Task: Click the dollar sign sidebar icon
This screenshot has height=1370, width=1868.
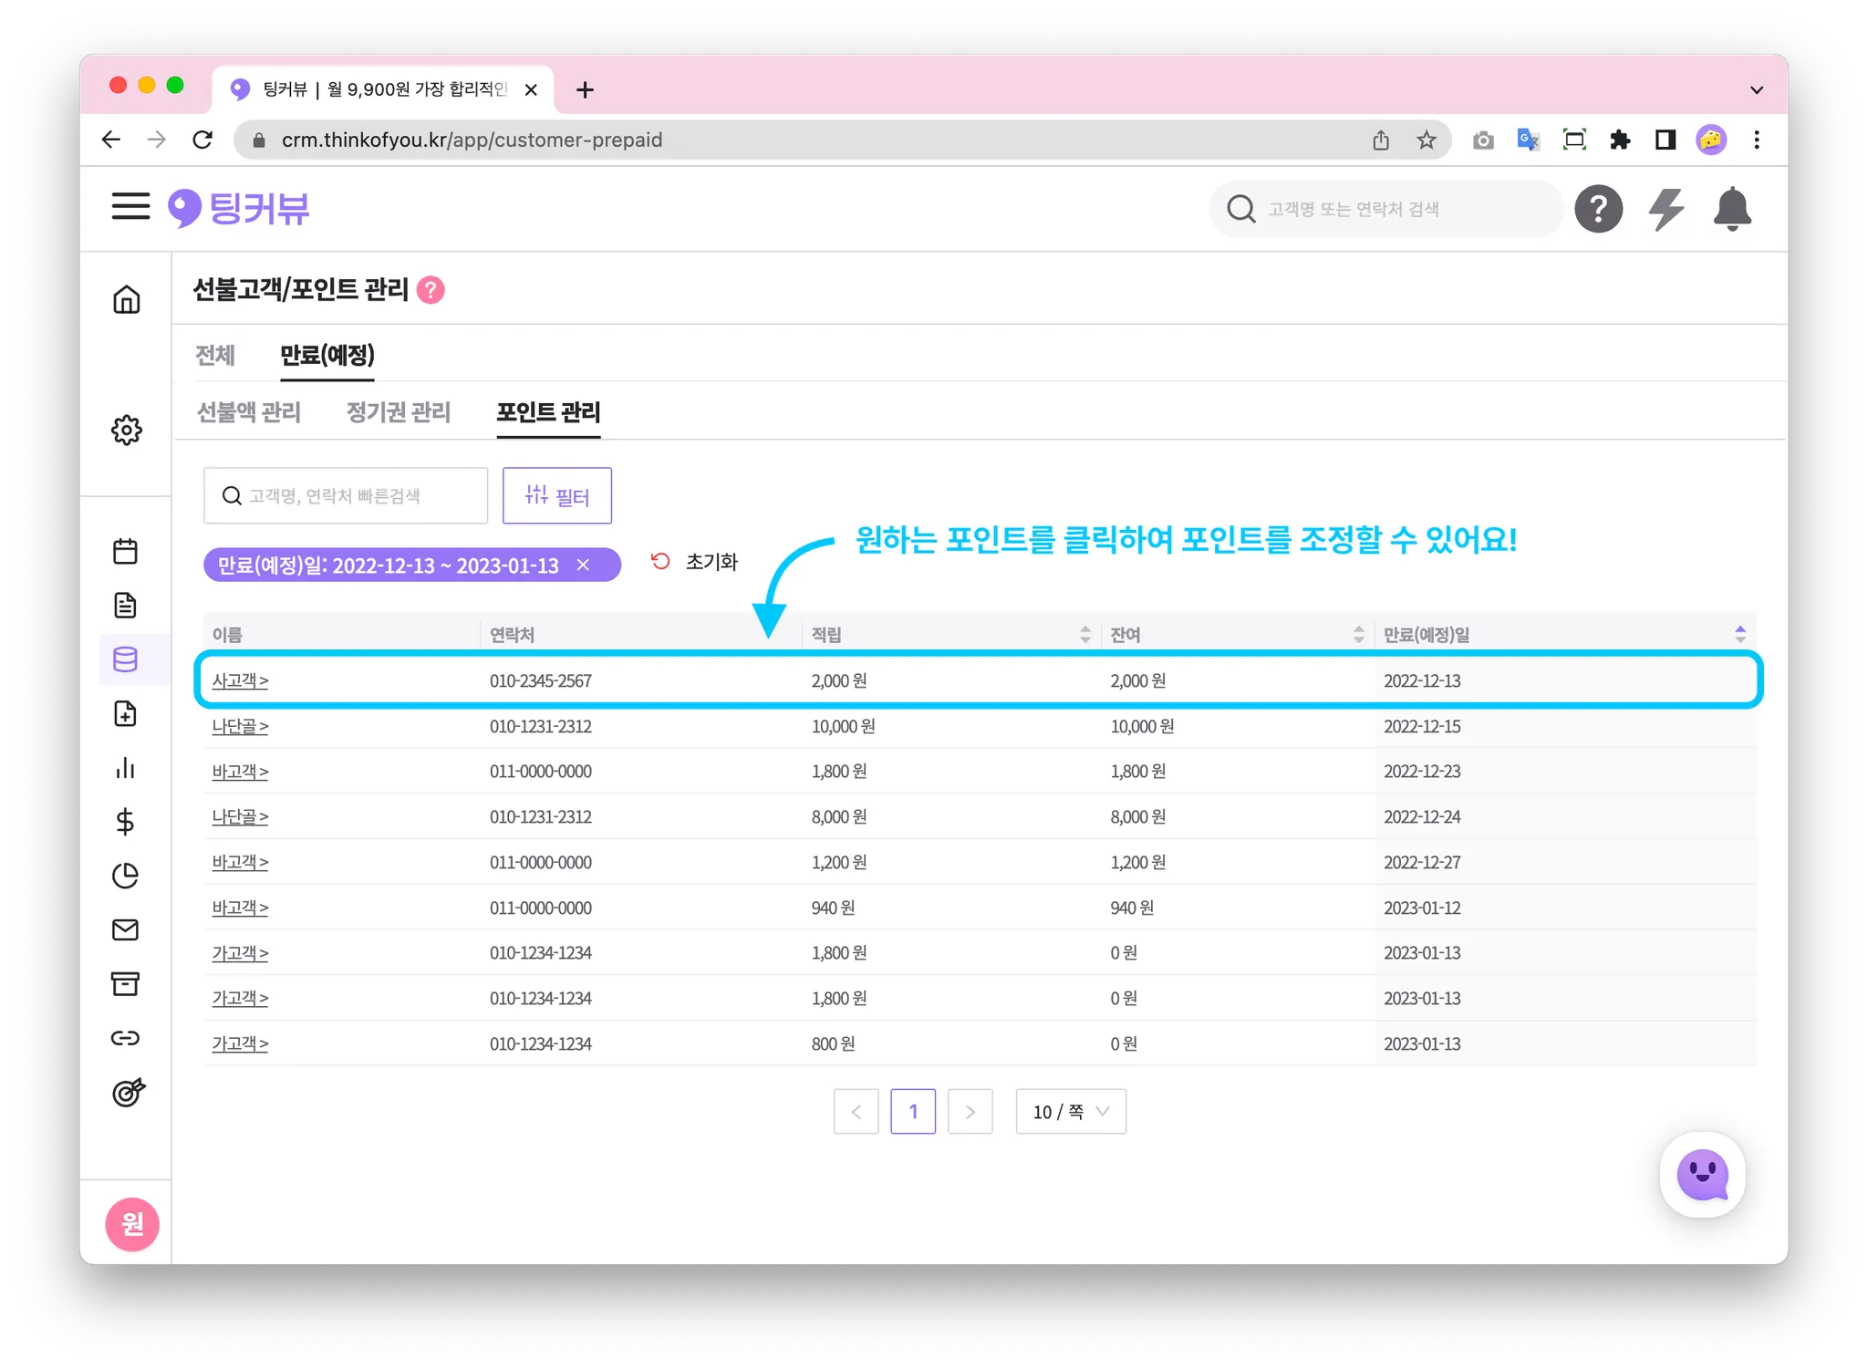Action: click(x=126, y=822)
